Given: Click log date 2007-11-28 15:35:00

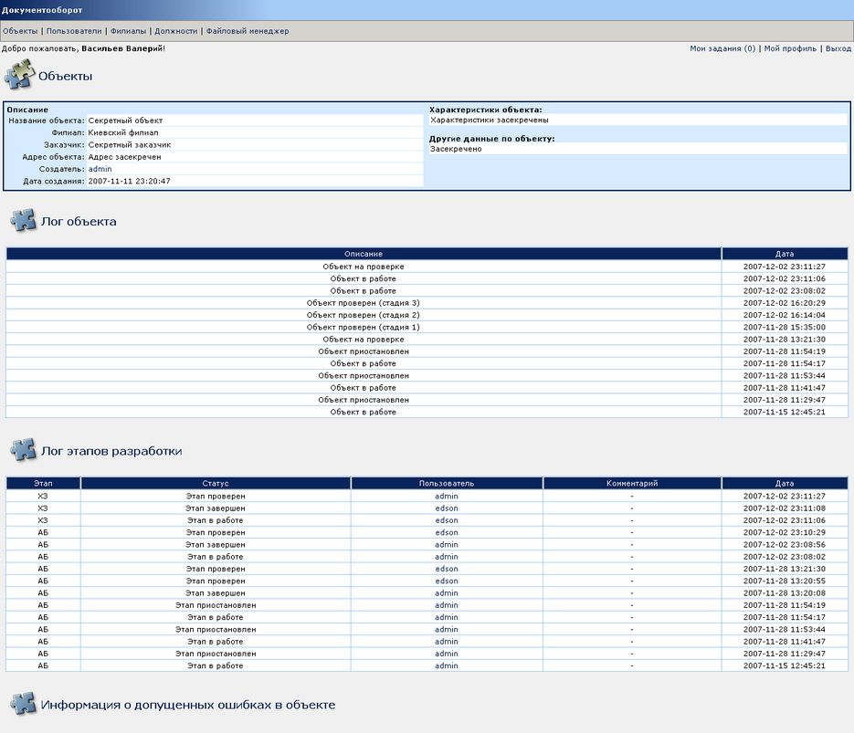Looking at the screenshot, I should coord(785,327).
